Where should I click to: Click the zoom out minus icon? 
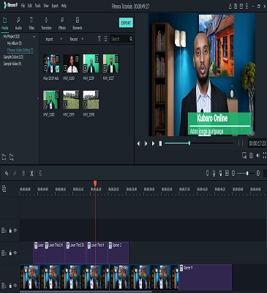pos(233,174)
